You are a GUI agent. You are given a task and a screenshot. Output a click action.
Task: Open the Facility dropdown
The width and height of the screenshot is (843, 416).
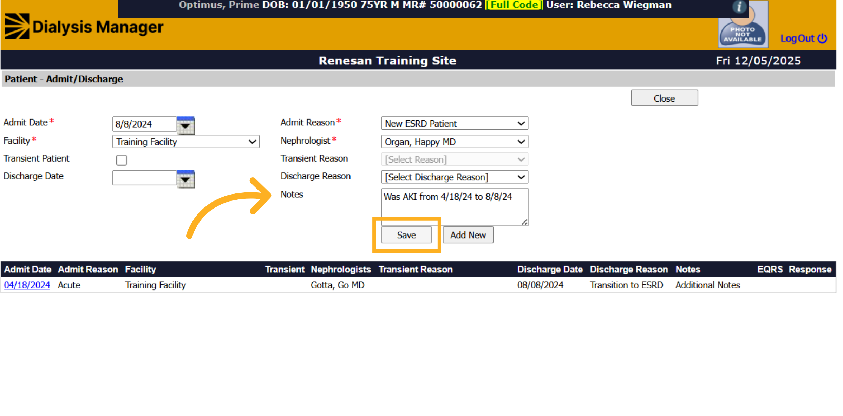186,142
